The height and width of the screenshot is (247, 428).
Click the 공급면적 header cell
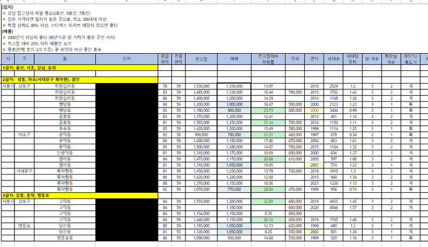pyautogui.click(x=164, y=59)
